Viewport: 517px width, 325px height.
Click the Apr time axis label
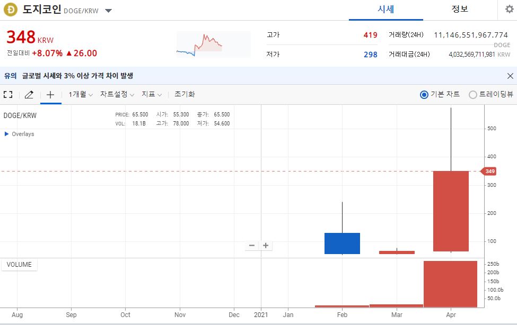coord(451,315)
